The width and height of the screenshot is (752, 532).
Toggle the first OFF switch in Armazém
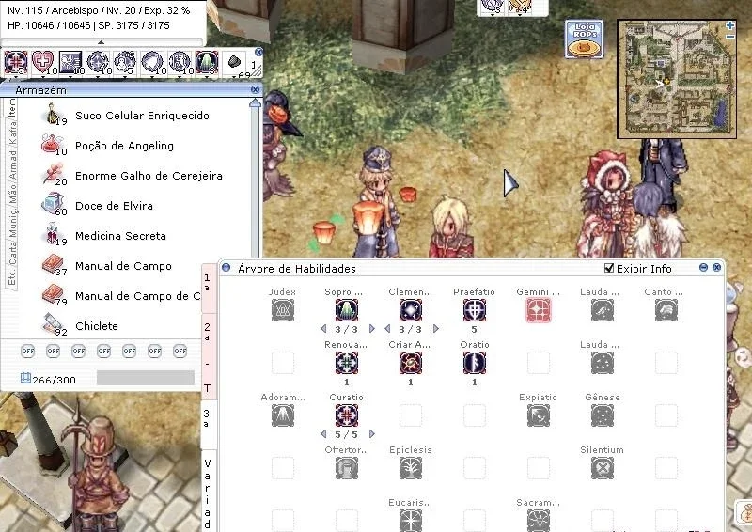(28, 352)
